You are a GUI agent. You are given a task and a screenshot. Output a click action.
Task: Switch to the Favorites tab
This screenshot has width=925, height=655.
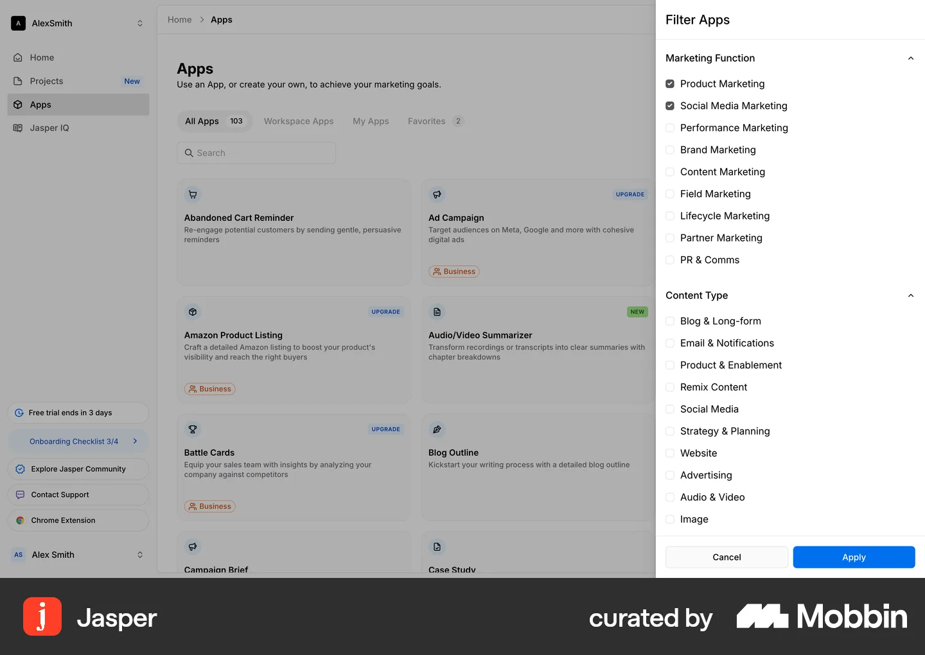(436, 121)
